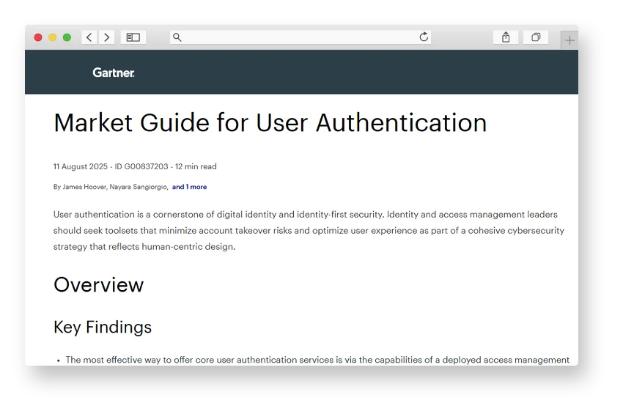Viewport: 623px width, 403px height.
Task: Click author name 'Nayara Sangiorgio'
Action: click(x=139, y=187)
